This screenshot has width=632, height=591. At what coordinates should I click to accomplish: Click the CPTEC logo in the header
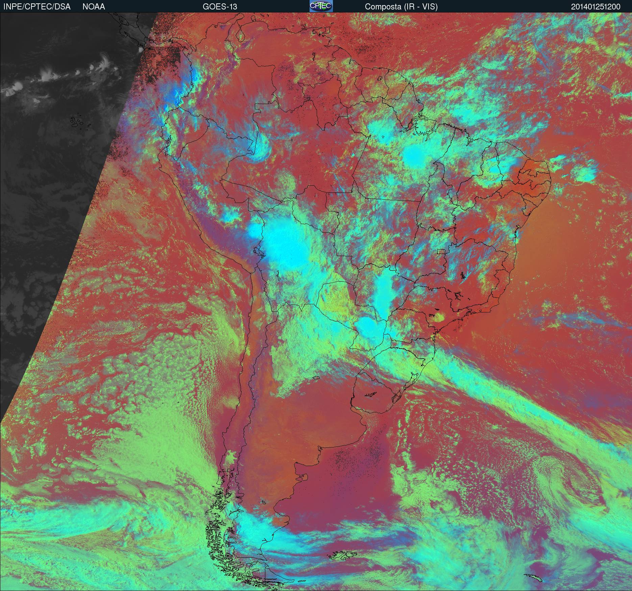click(321, 6)
